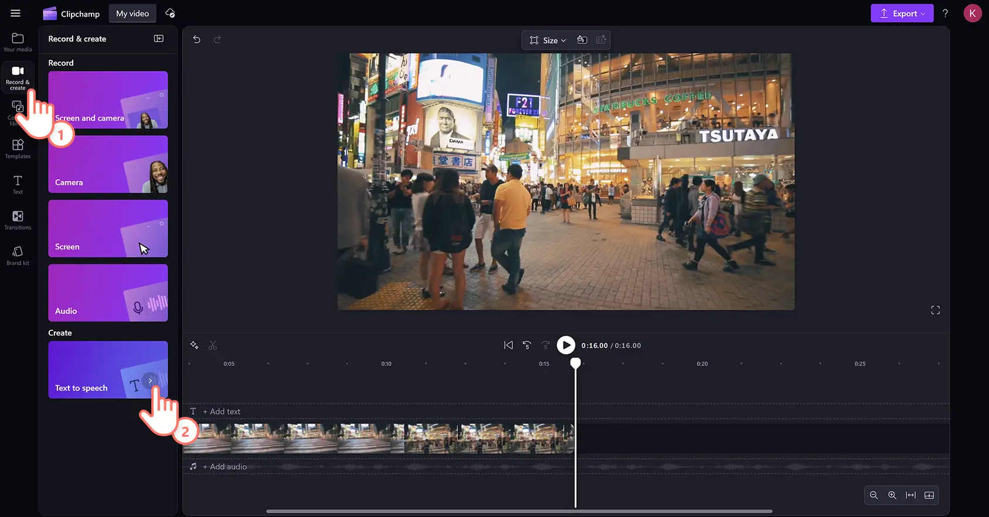Skip to the start of video
Viewport: 989px width, 517px height.
508,345
